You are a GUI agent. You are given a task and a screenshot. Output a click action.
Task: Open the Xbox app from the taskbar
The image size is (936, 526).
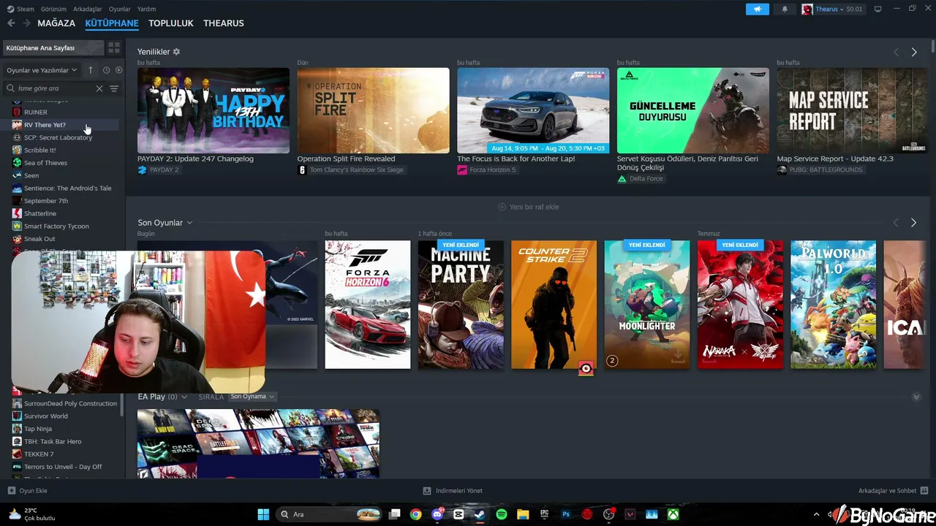673,514
